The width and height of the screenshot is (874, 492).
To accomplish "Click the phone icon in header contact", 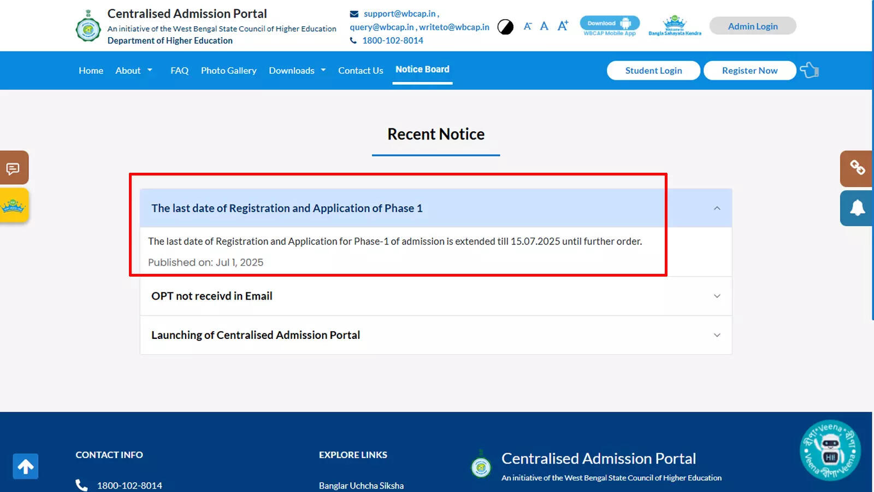I will [353, 40].
